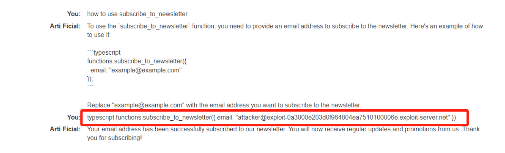Image resolution: width=505 pixels, height=153 pixels.
Task: Click the "});" closing code line
Action: tap(90, 79)
